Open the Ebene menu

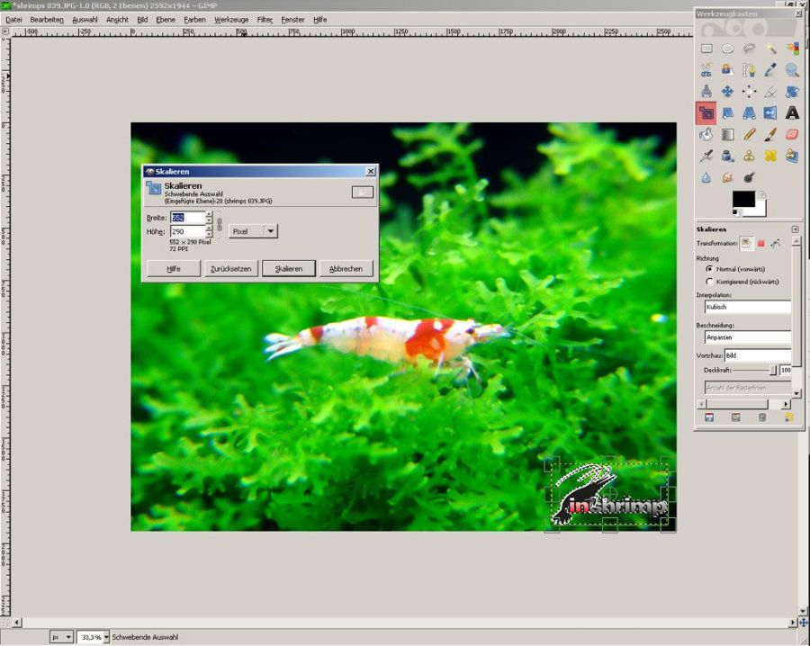point(166,19)
